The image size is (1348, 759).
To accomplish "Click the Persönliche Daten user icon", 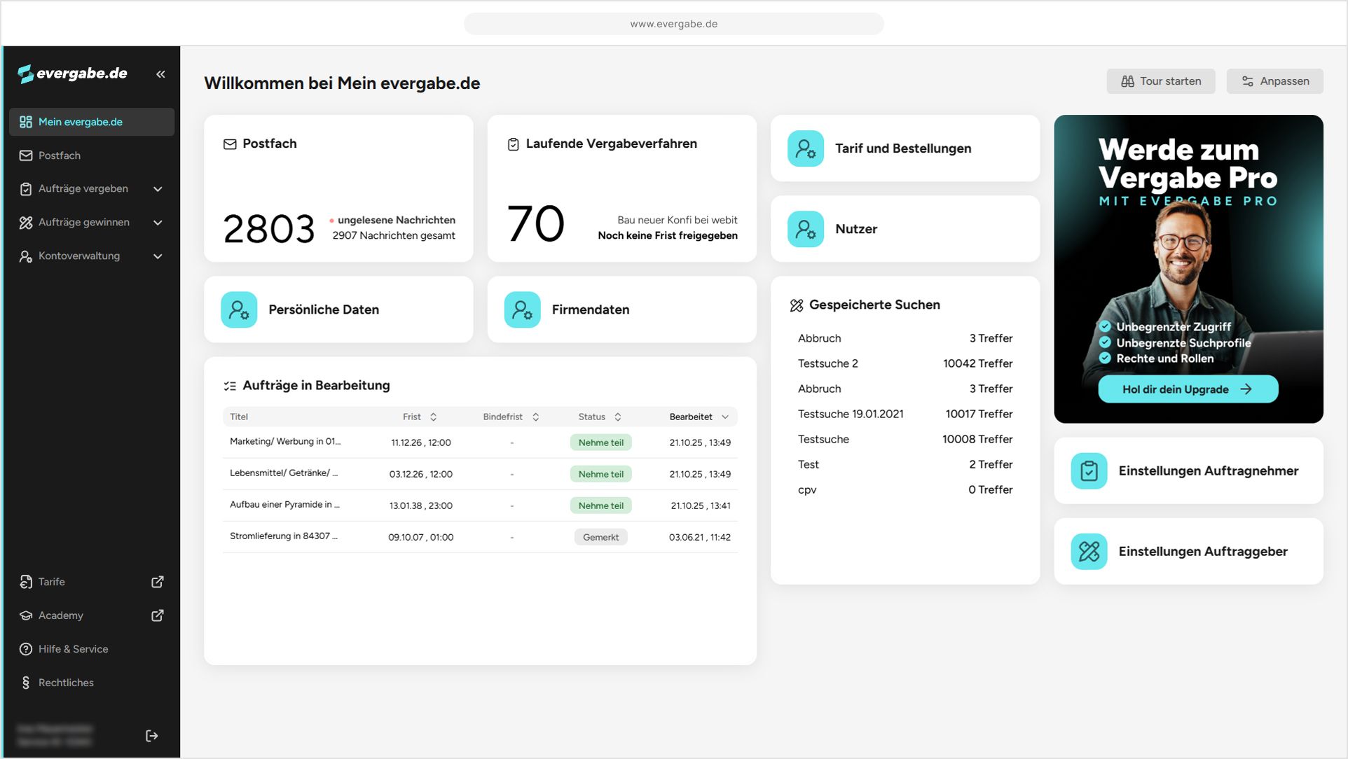I will [x=239, y=309].
